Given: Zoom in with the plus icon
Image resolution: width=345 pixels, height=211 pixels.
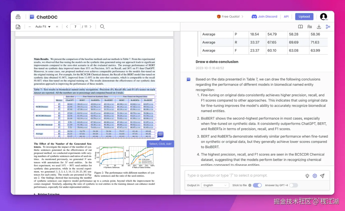Looking at the screenshot, I should [x=57, y=26].
